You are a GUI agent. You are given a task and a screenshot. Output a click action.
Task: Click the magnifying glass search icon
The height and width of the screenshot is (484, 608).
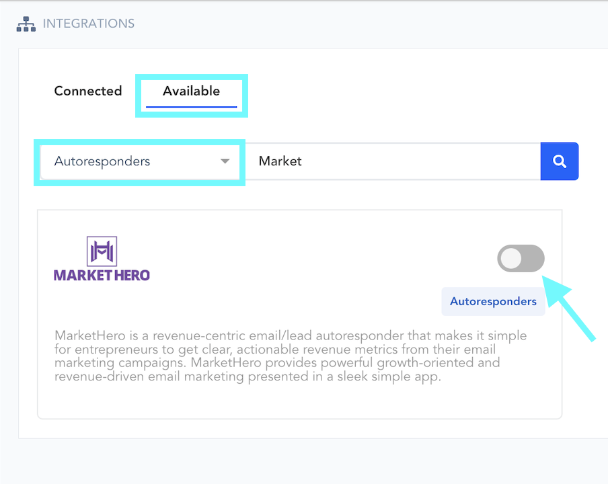[559, 161]
